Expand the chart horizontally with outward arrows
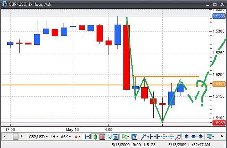 click(x=157, y=137)
